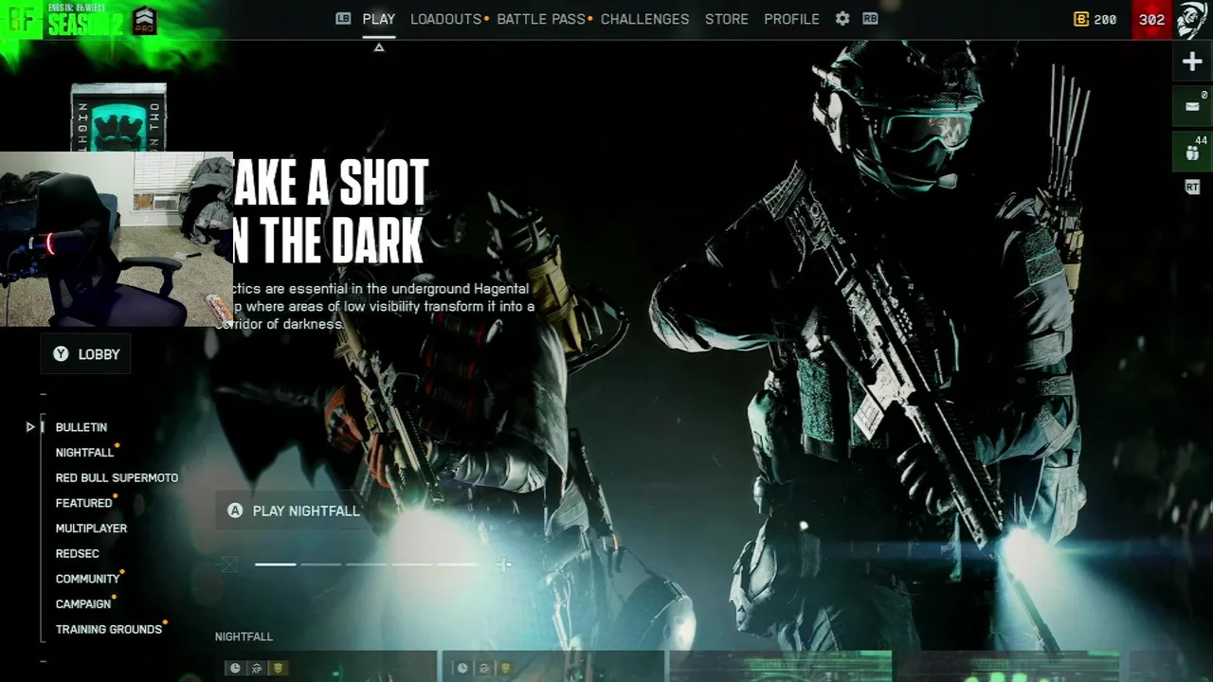Click the 200 currency balance value
The height and width of the screenshot is (682, 1213).
coord(1105,20)
